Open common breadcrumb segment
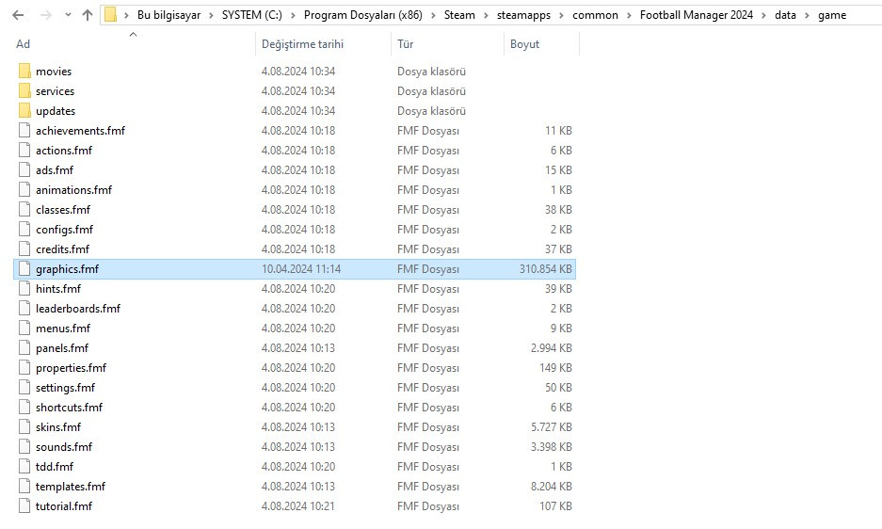 coord(595,15)
